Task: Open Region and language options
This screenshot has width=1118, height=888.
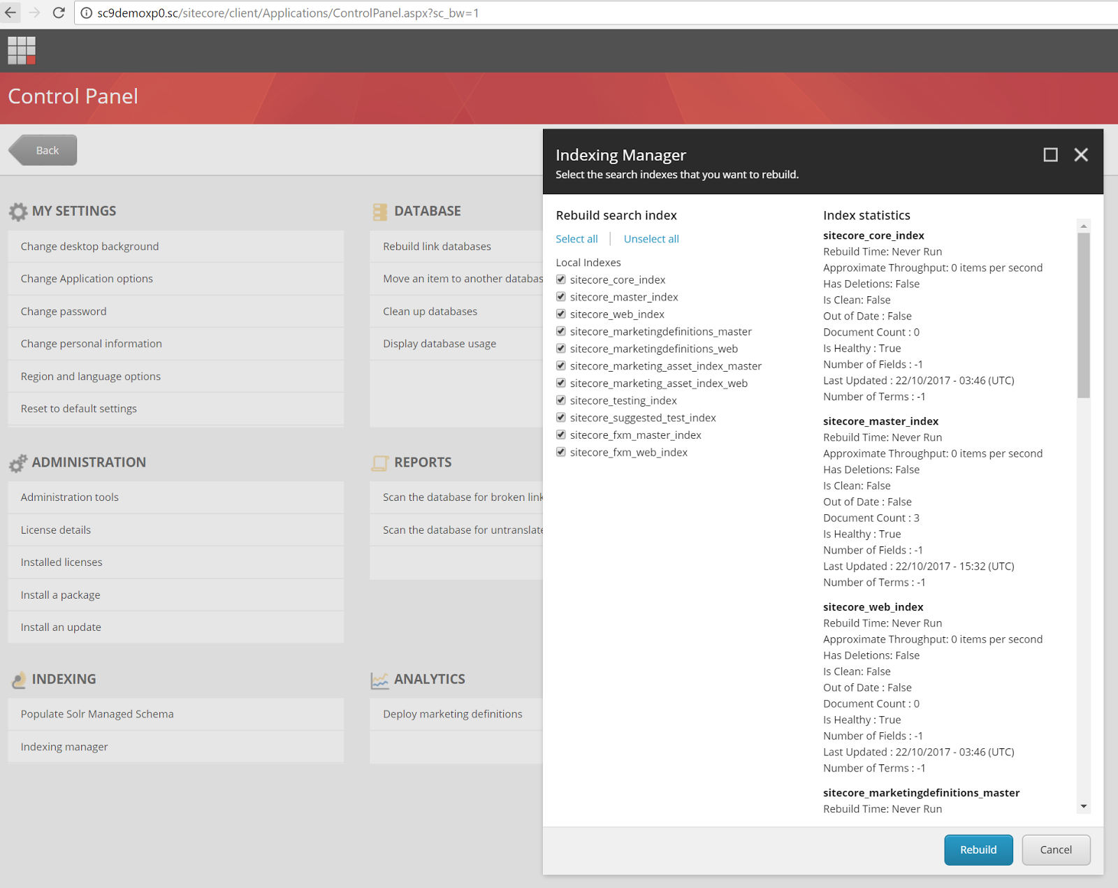Action: pos(176,377)
